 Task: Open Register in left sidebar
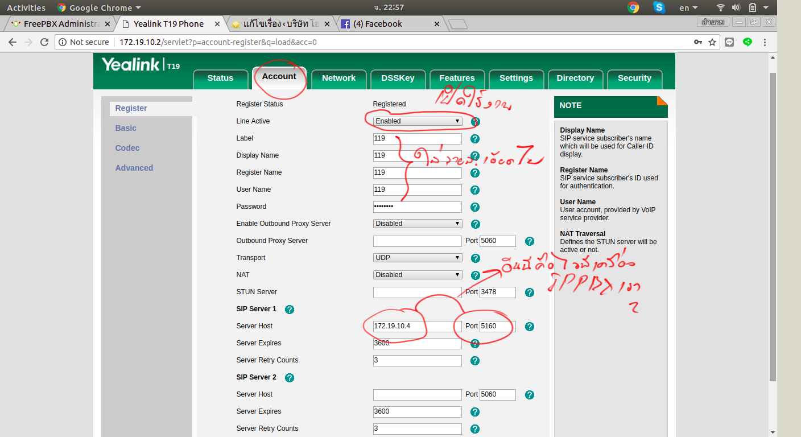pyautogui.click(x=131, y=108)
